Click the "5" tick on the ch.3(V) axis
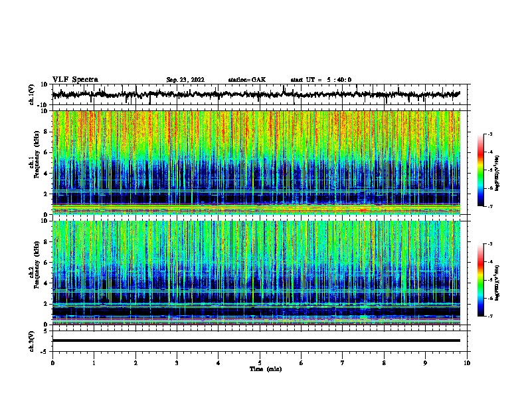526x407 pixels. point(46,331)
